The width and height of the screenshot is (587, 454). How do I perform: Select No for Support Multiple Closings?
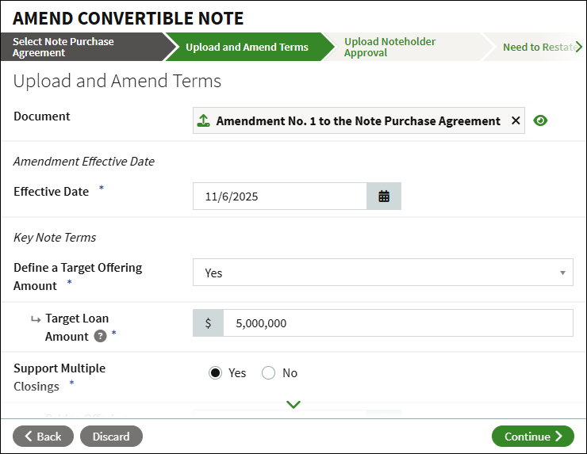(268, 373)
